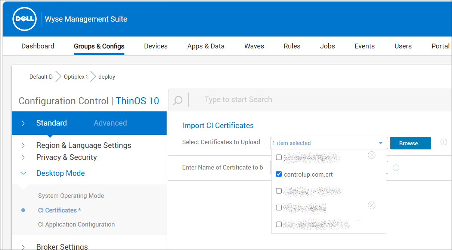Viewport: 452px width, 250px height.
Task: Uncheck the controlup.com.crt checkbox
Action: click(x=279, y=174)
